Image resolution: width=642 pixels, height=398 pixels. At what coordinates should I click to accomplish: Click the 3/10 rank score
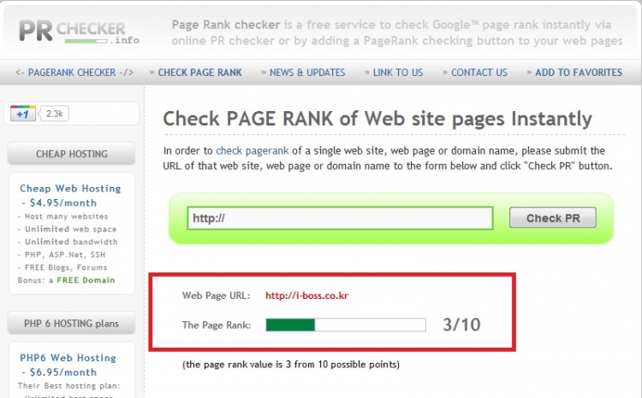click(461, 325)
